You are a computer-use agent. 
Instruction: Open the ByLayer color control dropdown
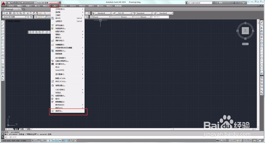click(100, 17)
